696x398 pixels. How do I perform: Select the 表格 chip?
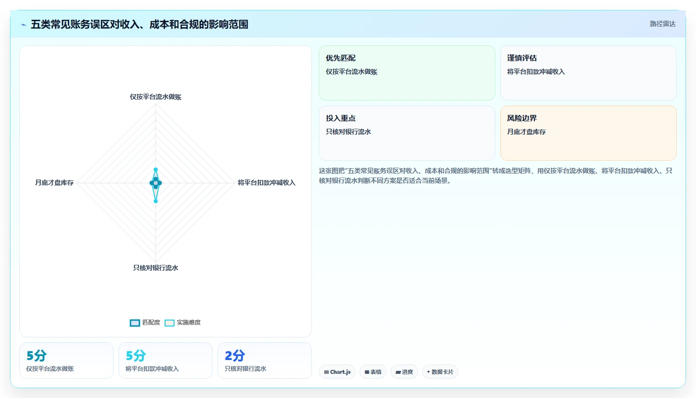373,372
